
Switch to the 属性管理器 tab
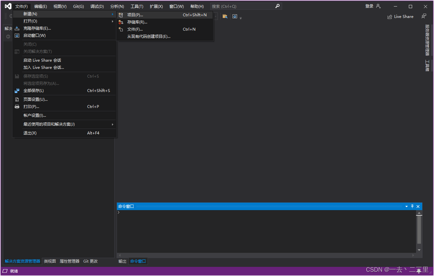[x=70, y=261]
